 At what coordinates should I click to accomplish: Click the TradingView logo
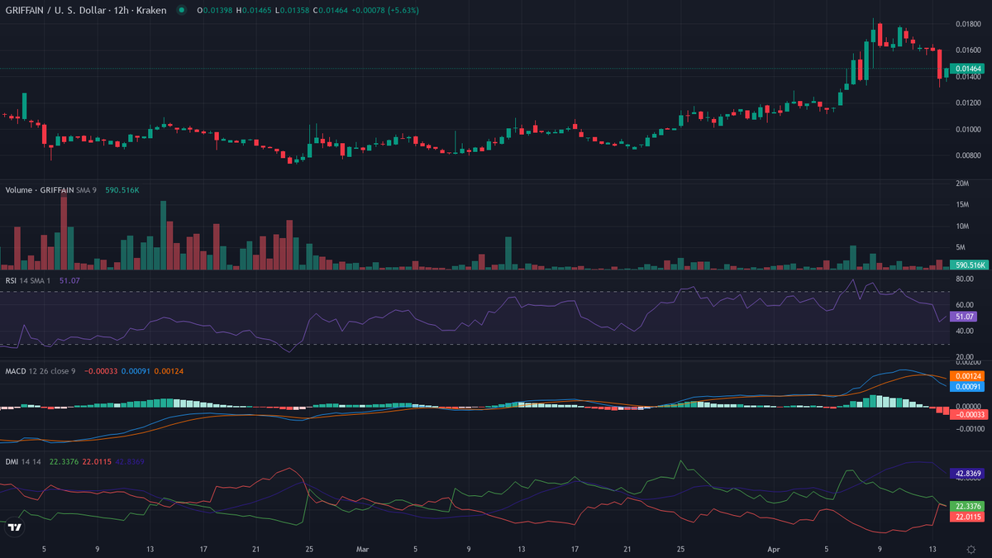click(x=14, y=527)
